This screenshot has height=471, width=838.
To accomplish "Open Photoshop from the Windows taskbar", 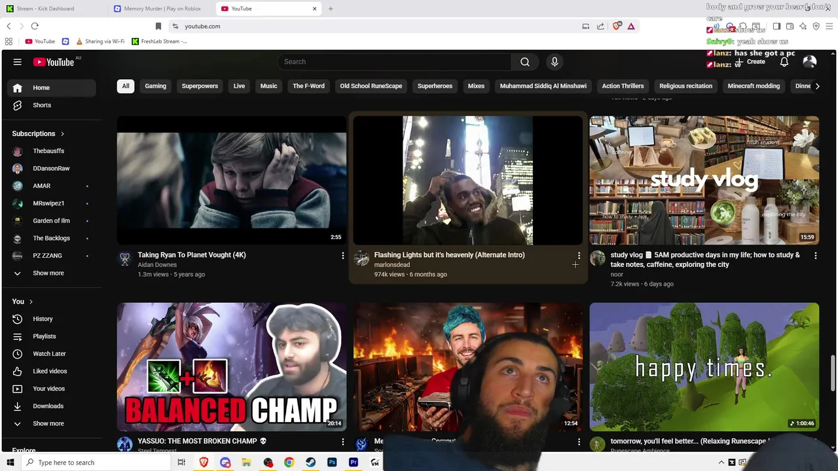I will point(332,462).
